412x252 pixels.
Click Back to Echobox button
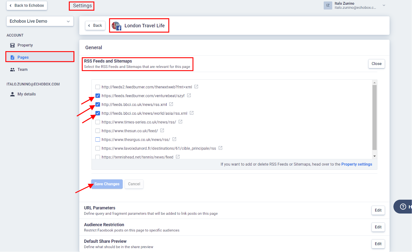27,6
